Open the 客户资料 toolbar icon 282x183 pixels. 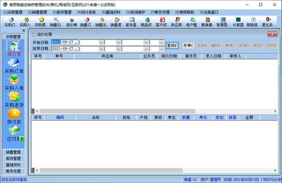tap(162, 22)
